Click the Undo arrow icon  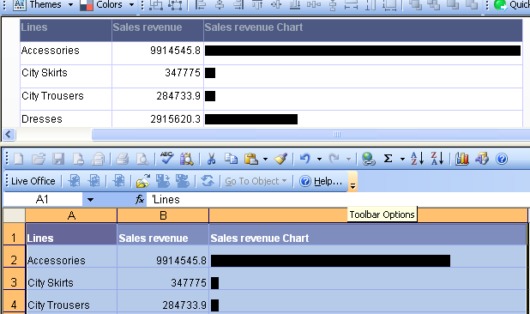coord(305,159)
